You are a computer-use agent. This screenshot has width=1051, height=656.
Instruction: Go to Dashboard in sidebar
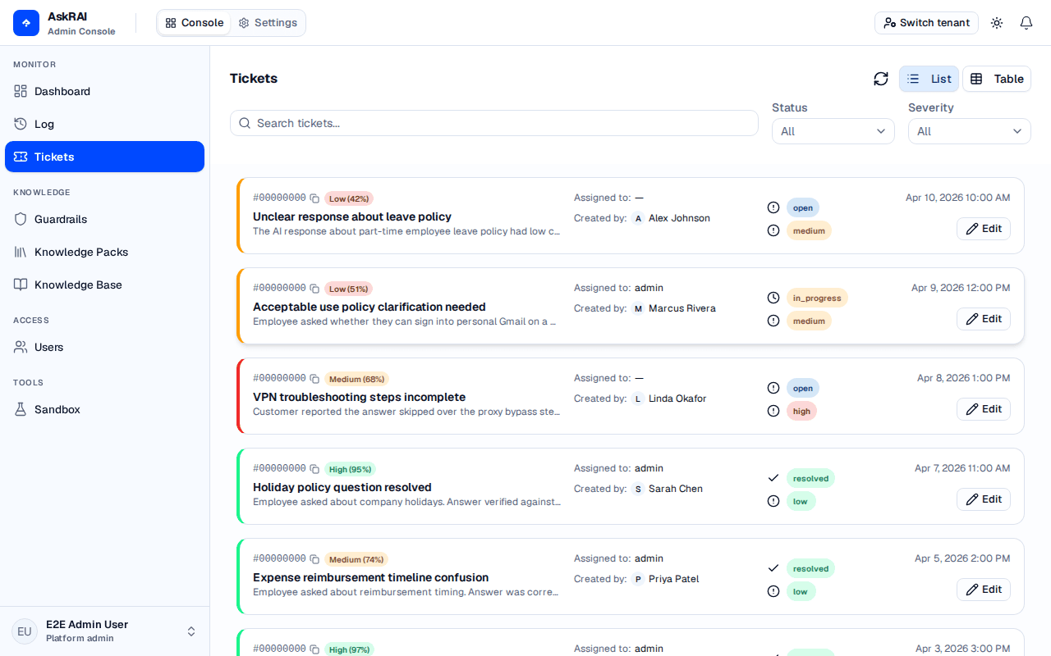tap(105, 91)
